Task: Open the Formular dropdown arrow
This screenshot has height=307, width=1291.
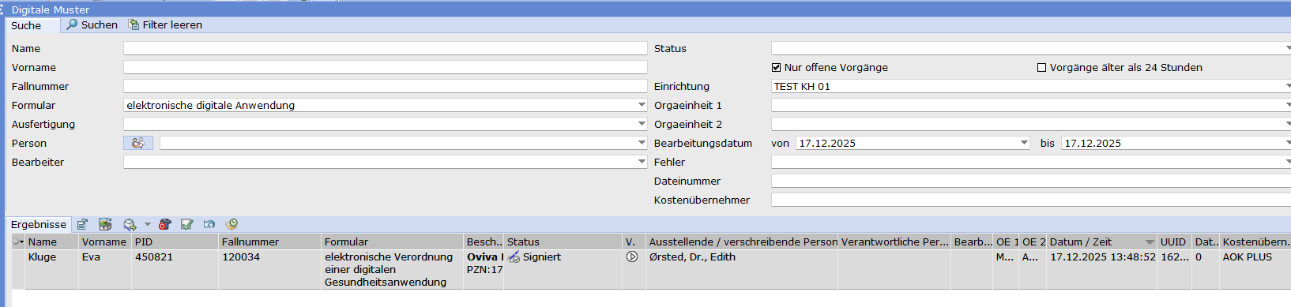Action: pos(642,105)
